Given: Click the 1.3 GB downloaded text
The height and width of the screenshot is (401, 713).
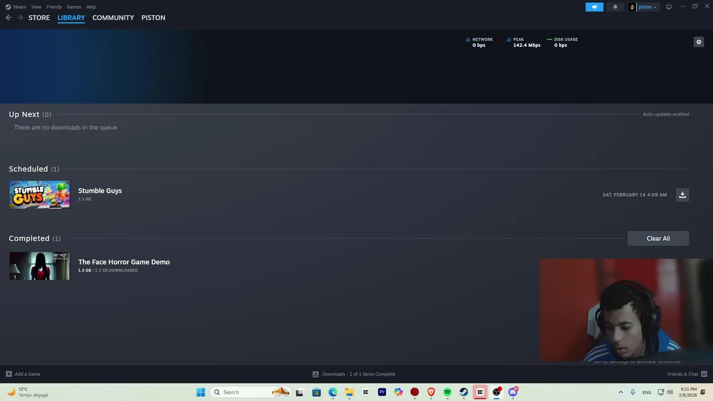Looking at the screenshot, I should 108,270.
